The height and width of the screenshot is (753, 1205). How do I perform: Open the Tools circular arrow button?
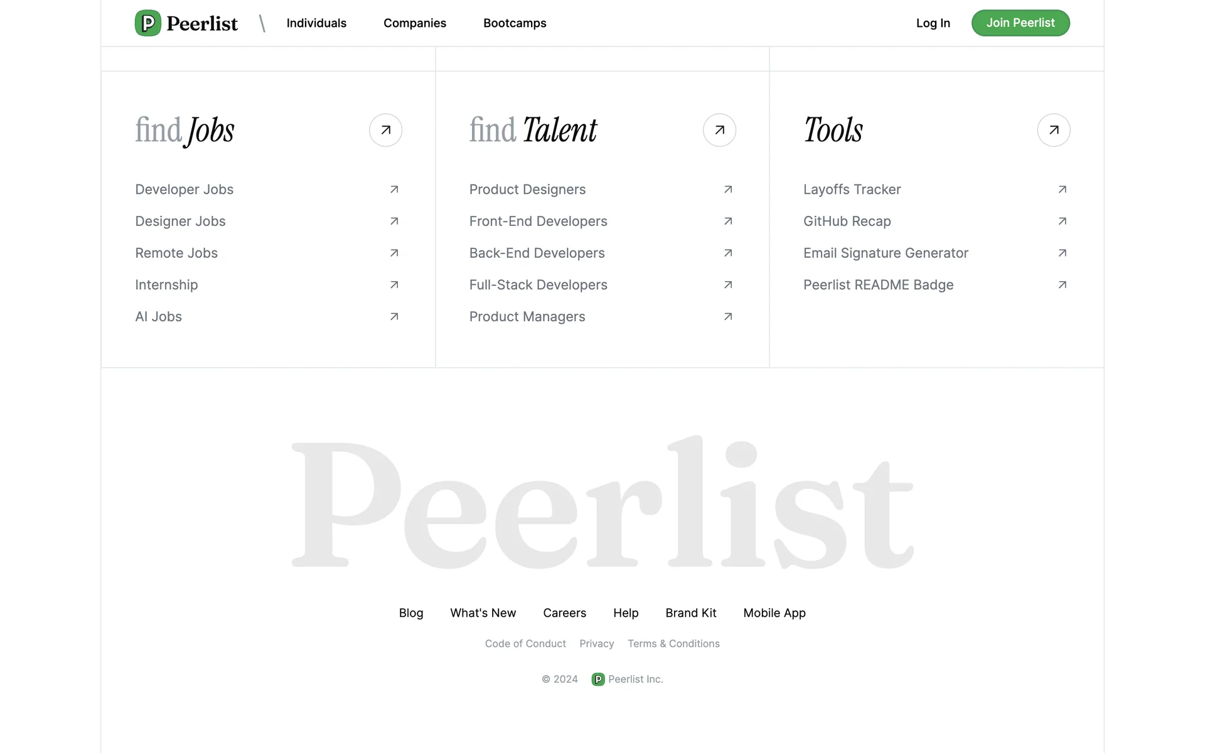tap(1054, 130)
